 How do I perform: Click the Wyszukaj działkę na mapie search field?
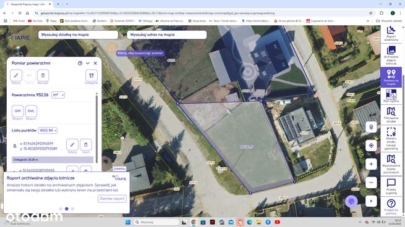(x=79, y=35)
